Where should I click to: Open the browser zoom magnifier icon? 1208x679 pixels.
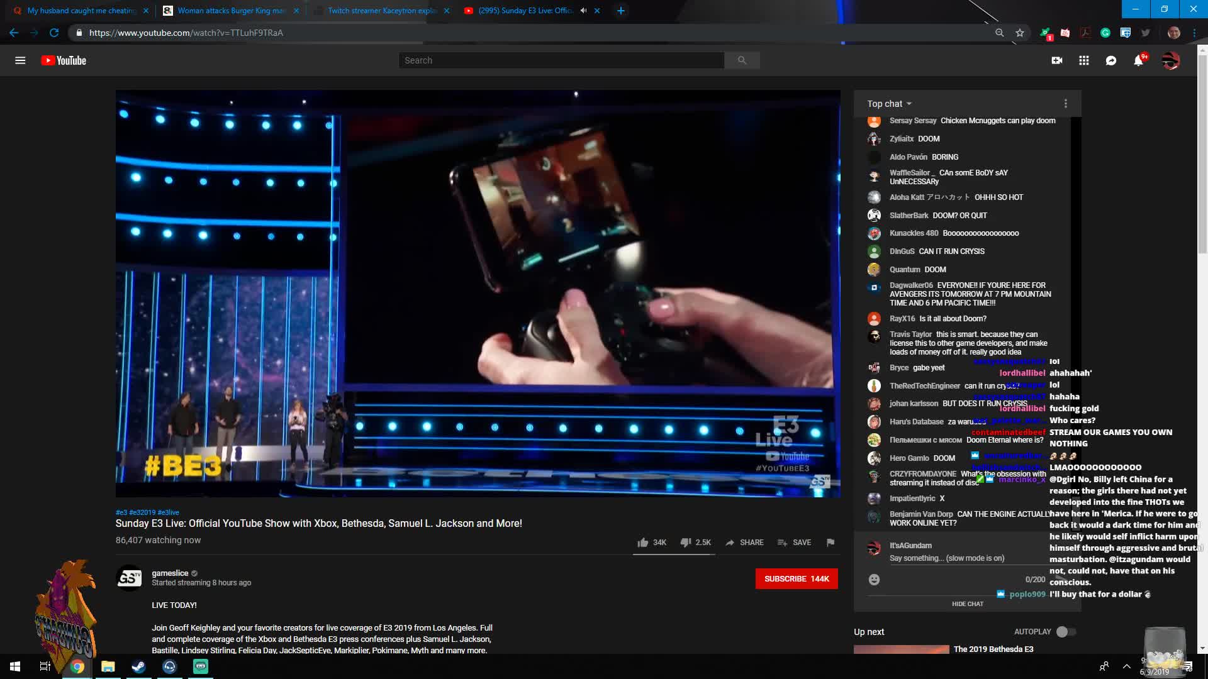click(999, 33)
